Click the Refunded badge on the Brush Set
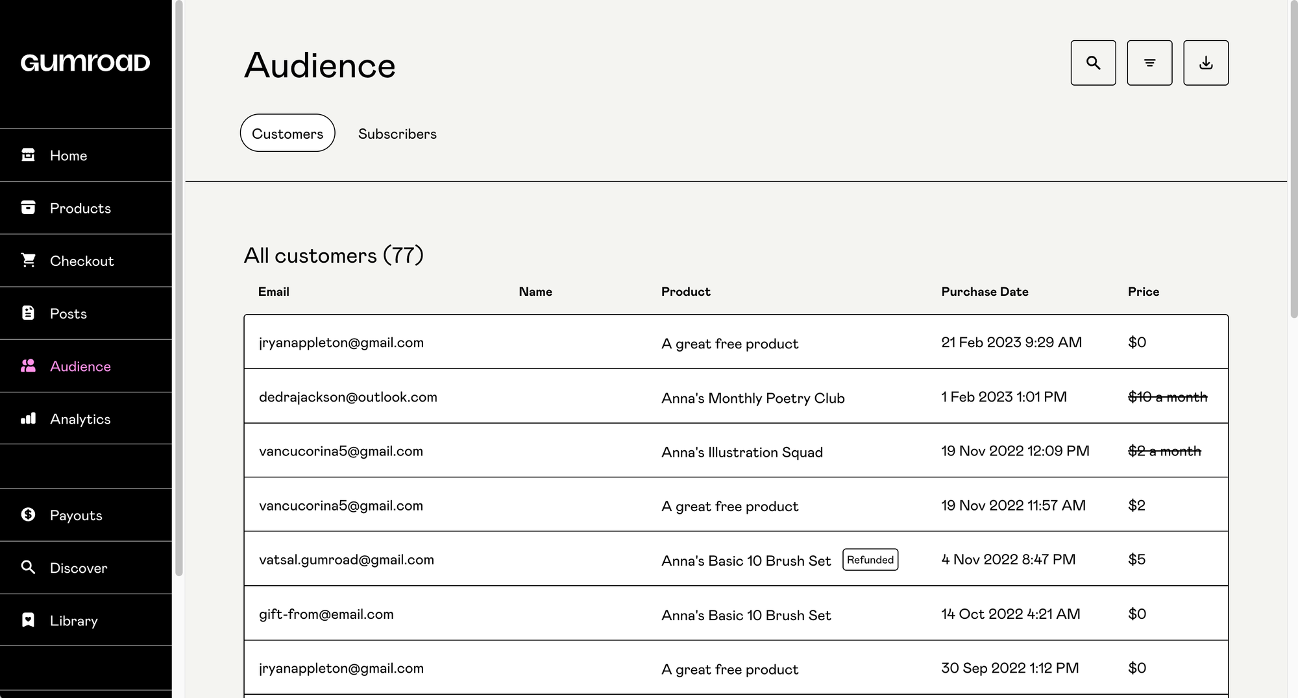 (x=870, y=560)
